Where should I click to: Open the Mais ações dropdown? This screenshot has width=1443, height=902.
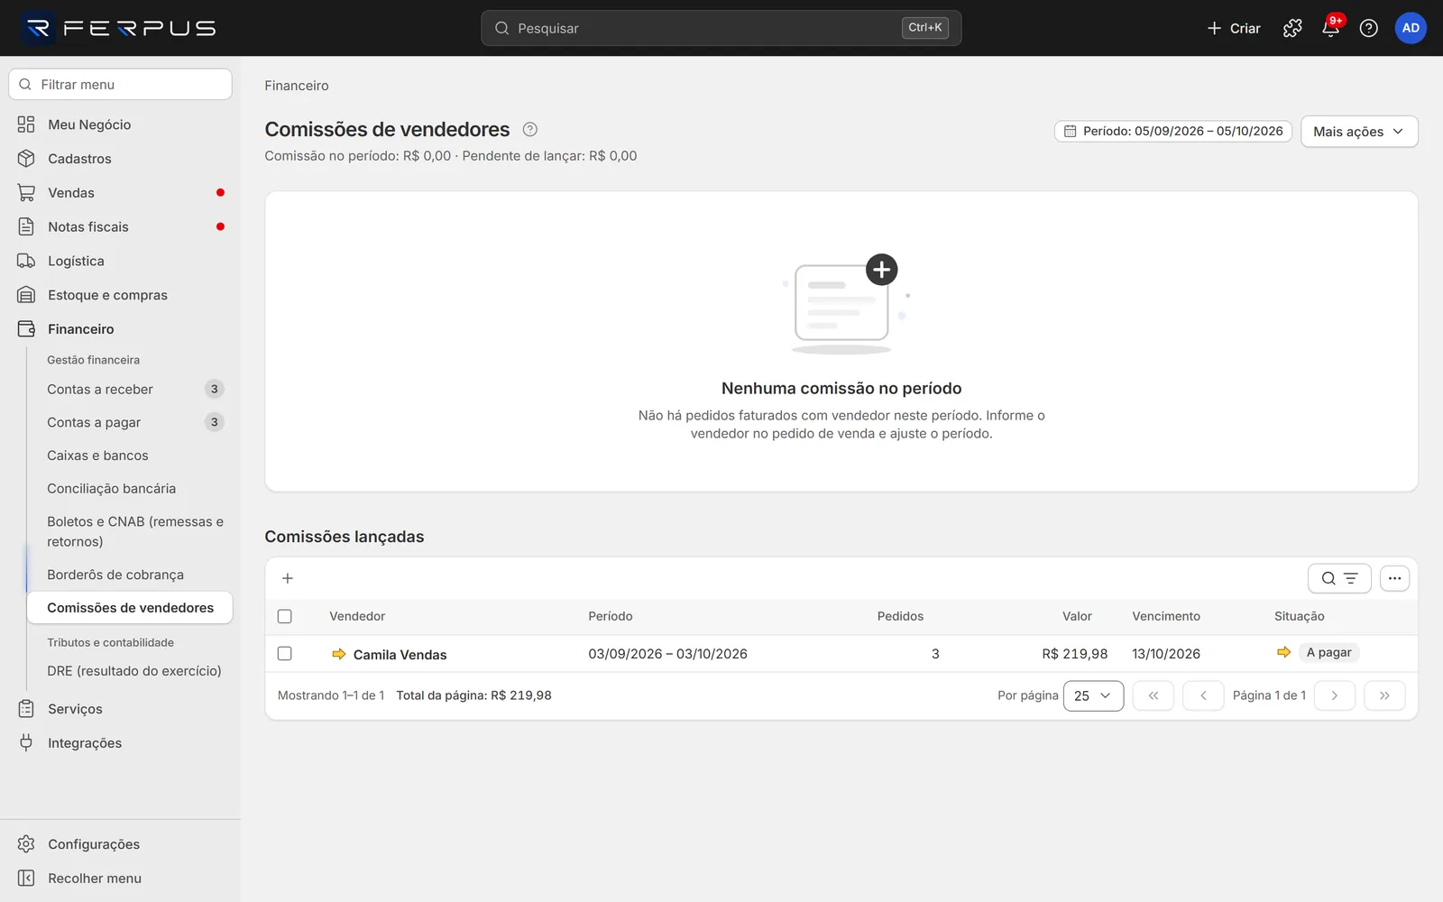1359,132
